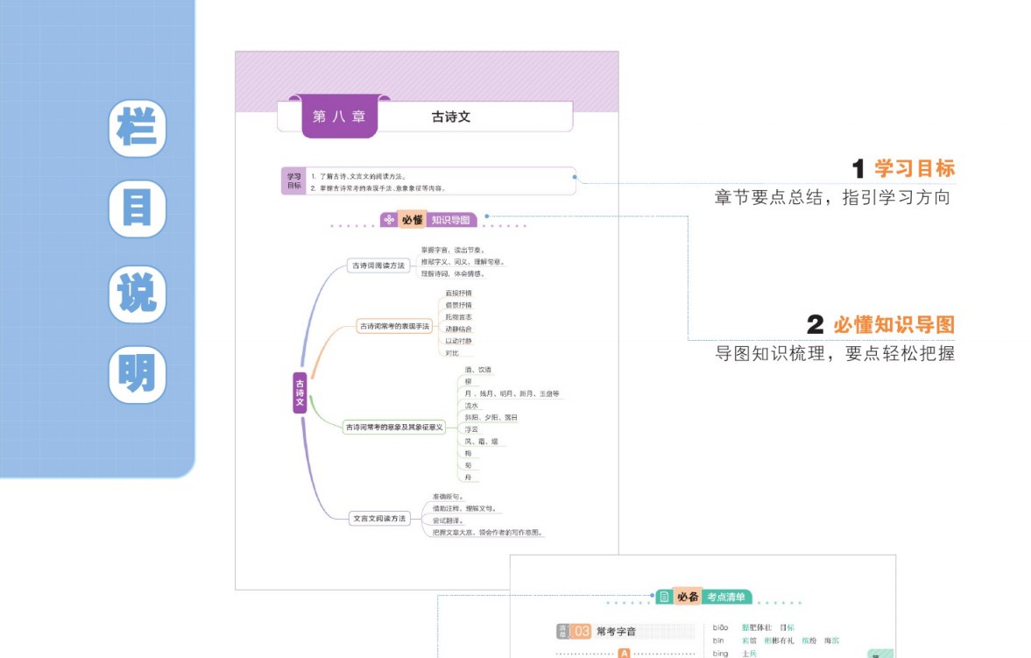Click the 学习目标 label badge
This screenshot has height=658, width=1031.
(x=295, y=180)
